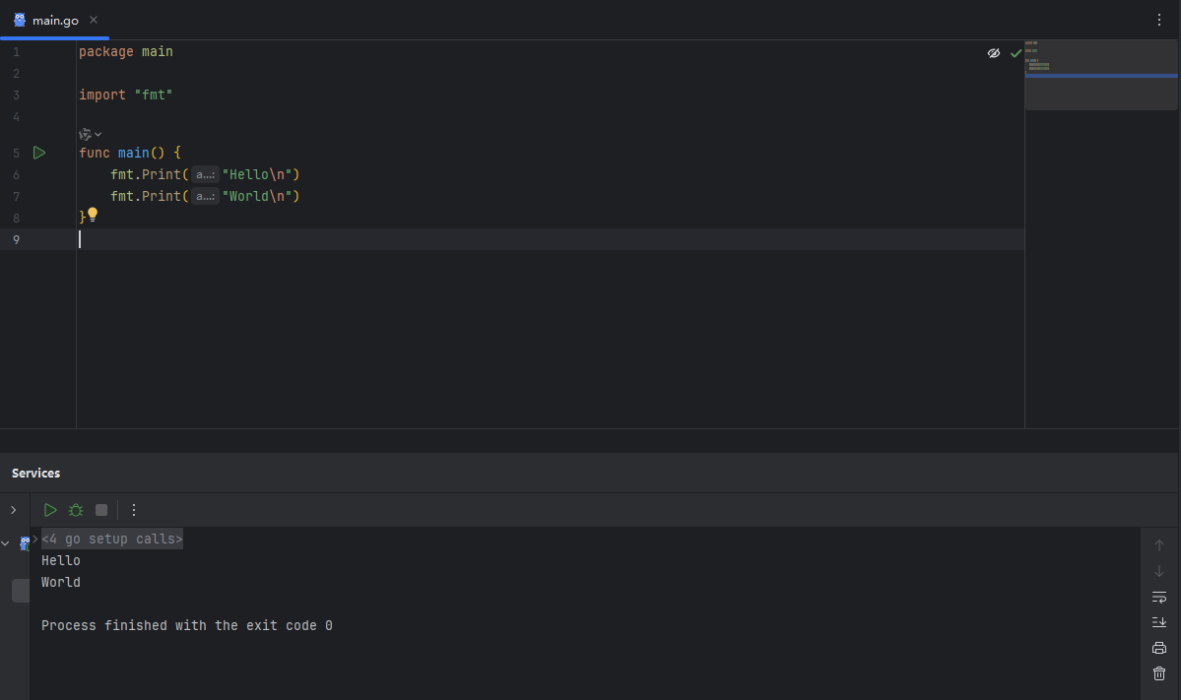
Task: Click the down arrow icon in console sidebar
Action: (x=1159, y=571)
